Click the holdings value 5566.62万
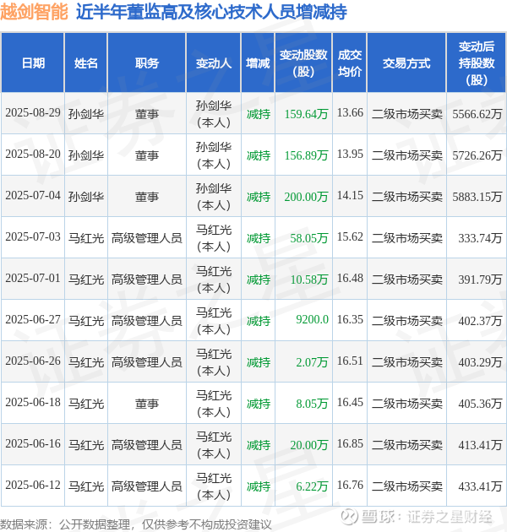507x532 pixels. pyautogui.click(x=477, y=114)
